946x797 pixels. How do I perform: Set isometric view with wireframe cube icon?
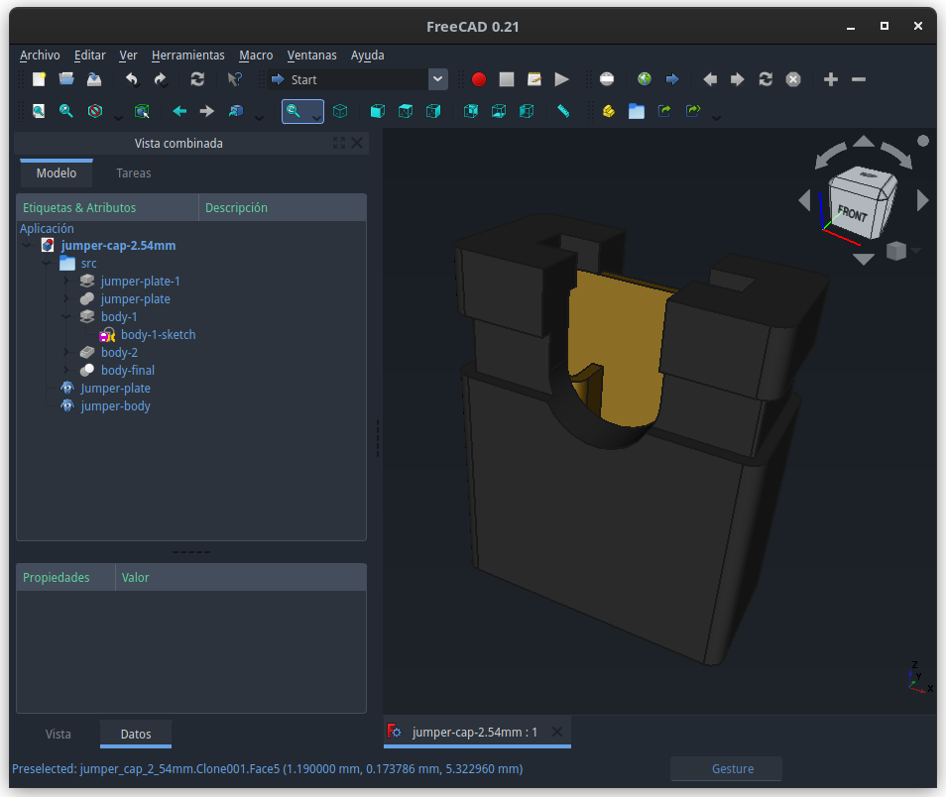(x=340, y=111)
